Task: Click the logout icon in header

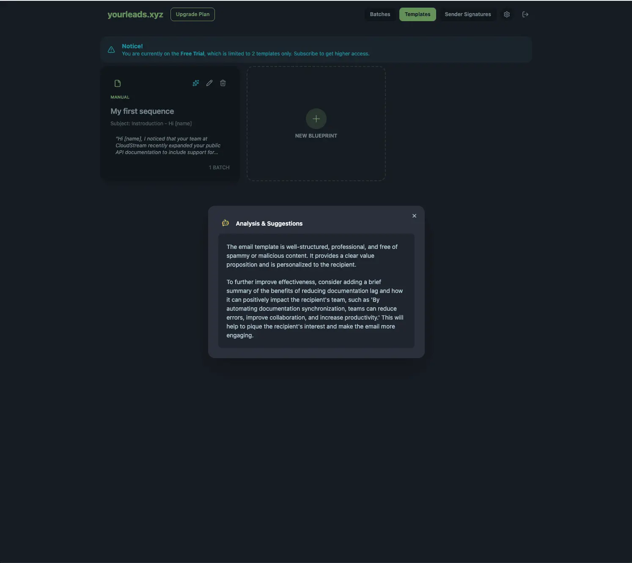Action: 525,14
